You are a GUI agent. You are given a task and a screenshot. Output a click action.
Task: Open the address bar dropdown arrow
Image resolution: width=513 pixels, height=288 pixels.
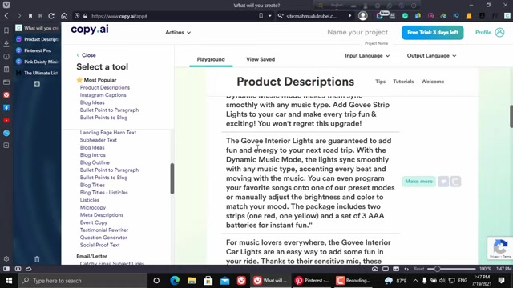(269, 16)
